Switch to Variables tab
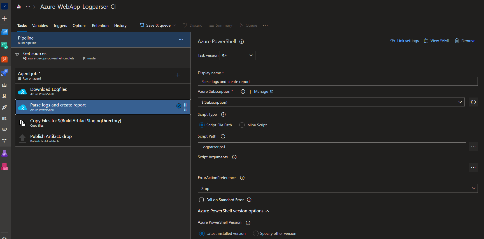Viewport: 484px width, 239px height. tap(40, 25)
